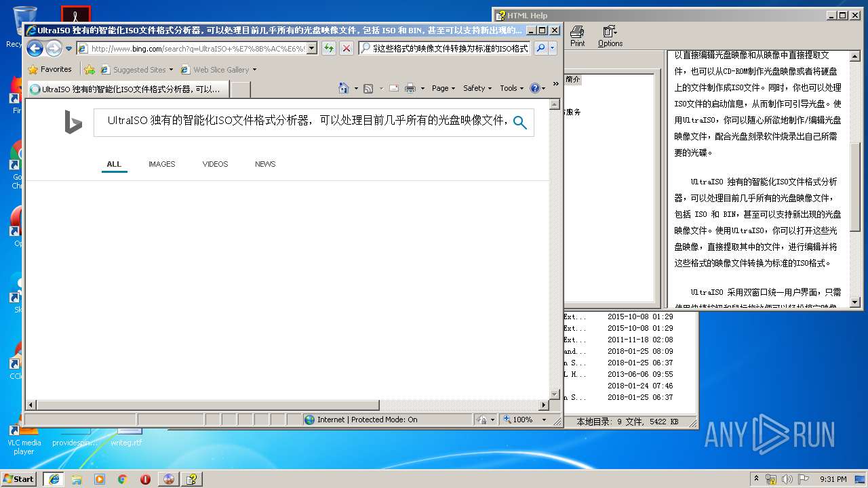
Task: Click HTML Help scrollbar up arrow
Action: tap(855, 56)
